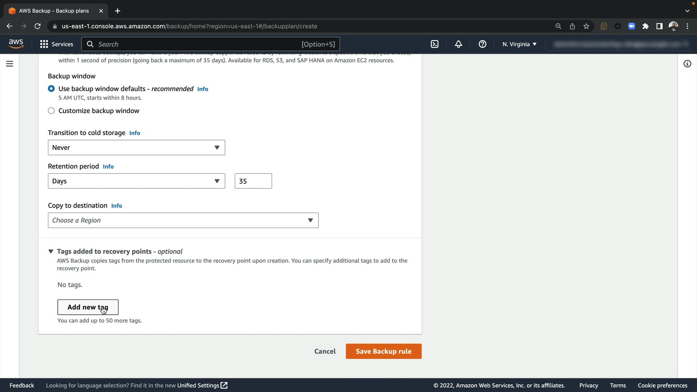Image resolution: width=697 pixels, height=392 pixels.
Task: Click the AWS Backup browser tab
Action: click(54, 11)
